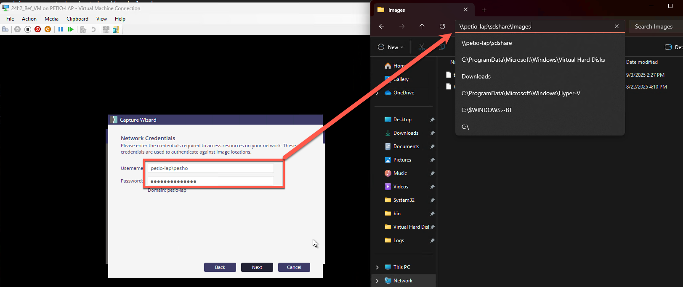Sort by the Date modified column header
683x287 pixels.
pos(642,62)
